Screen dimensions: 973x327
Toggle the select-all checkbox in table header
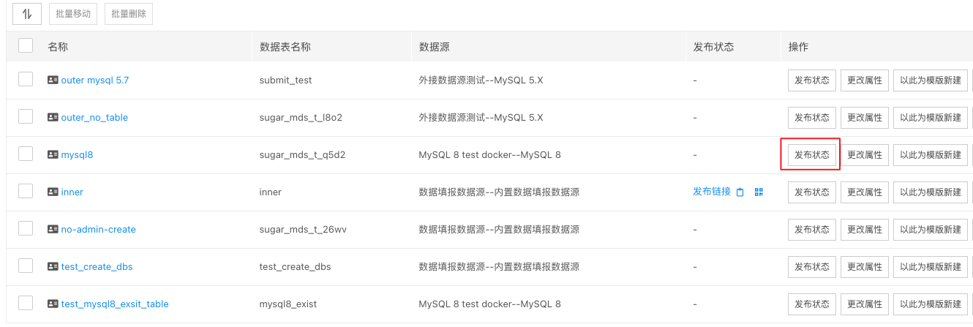(x=26, y=46)
